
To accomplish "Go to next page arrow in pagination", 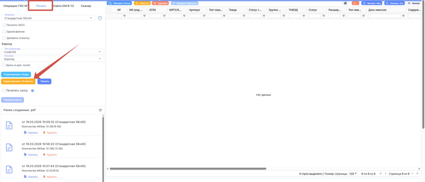I will click(x=413, y=174).
